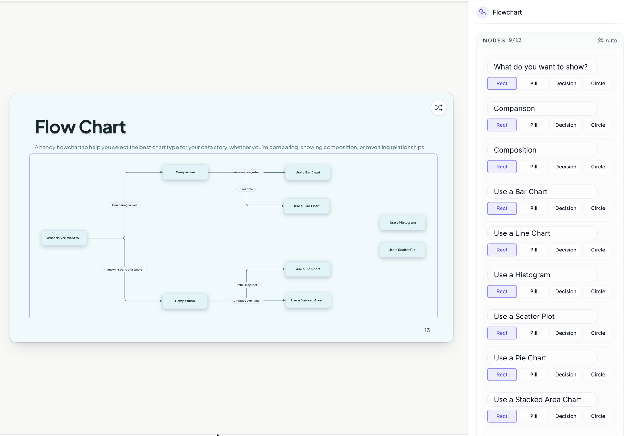Set 'Use a Line Chart' shape to Pill
The height and width of the screenshot is (436, 632).
point(534,250)
